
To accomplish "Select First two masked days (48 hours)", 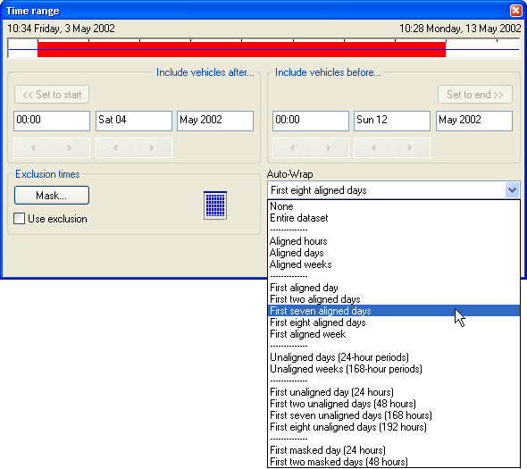I will click(394, 462).
